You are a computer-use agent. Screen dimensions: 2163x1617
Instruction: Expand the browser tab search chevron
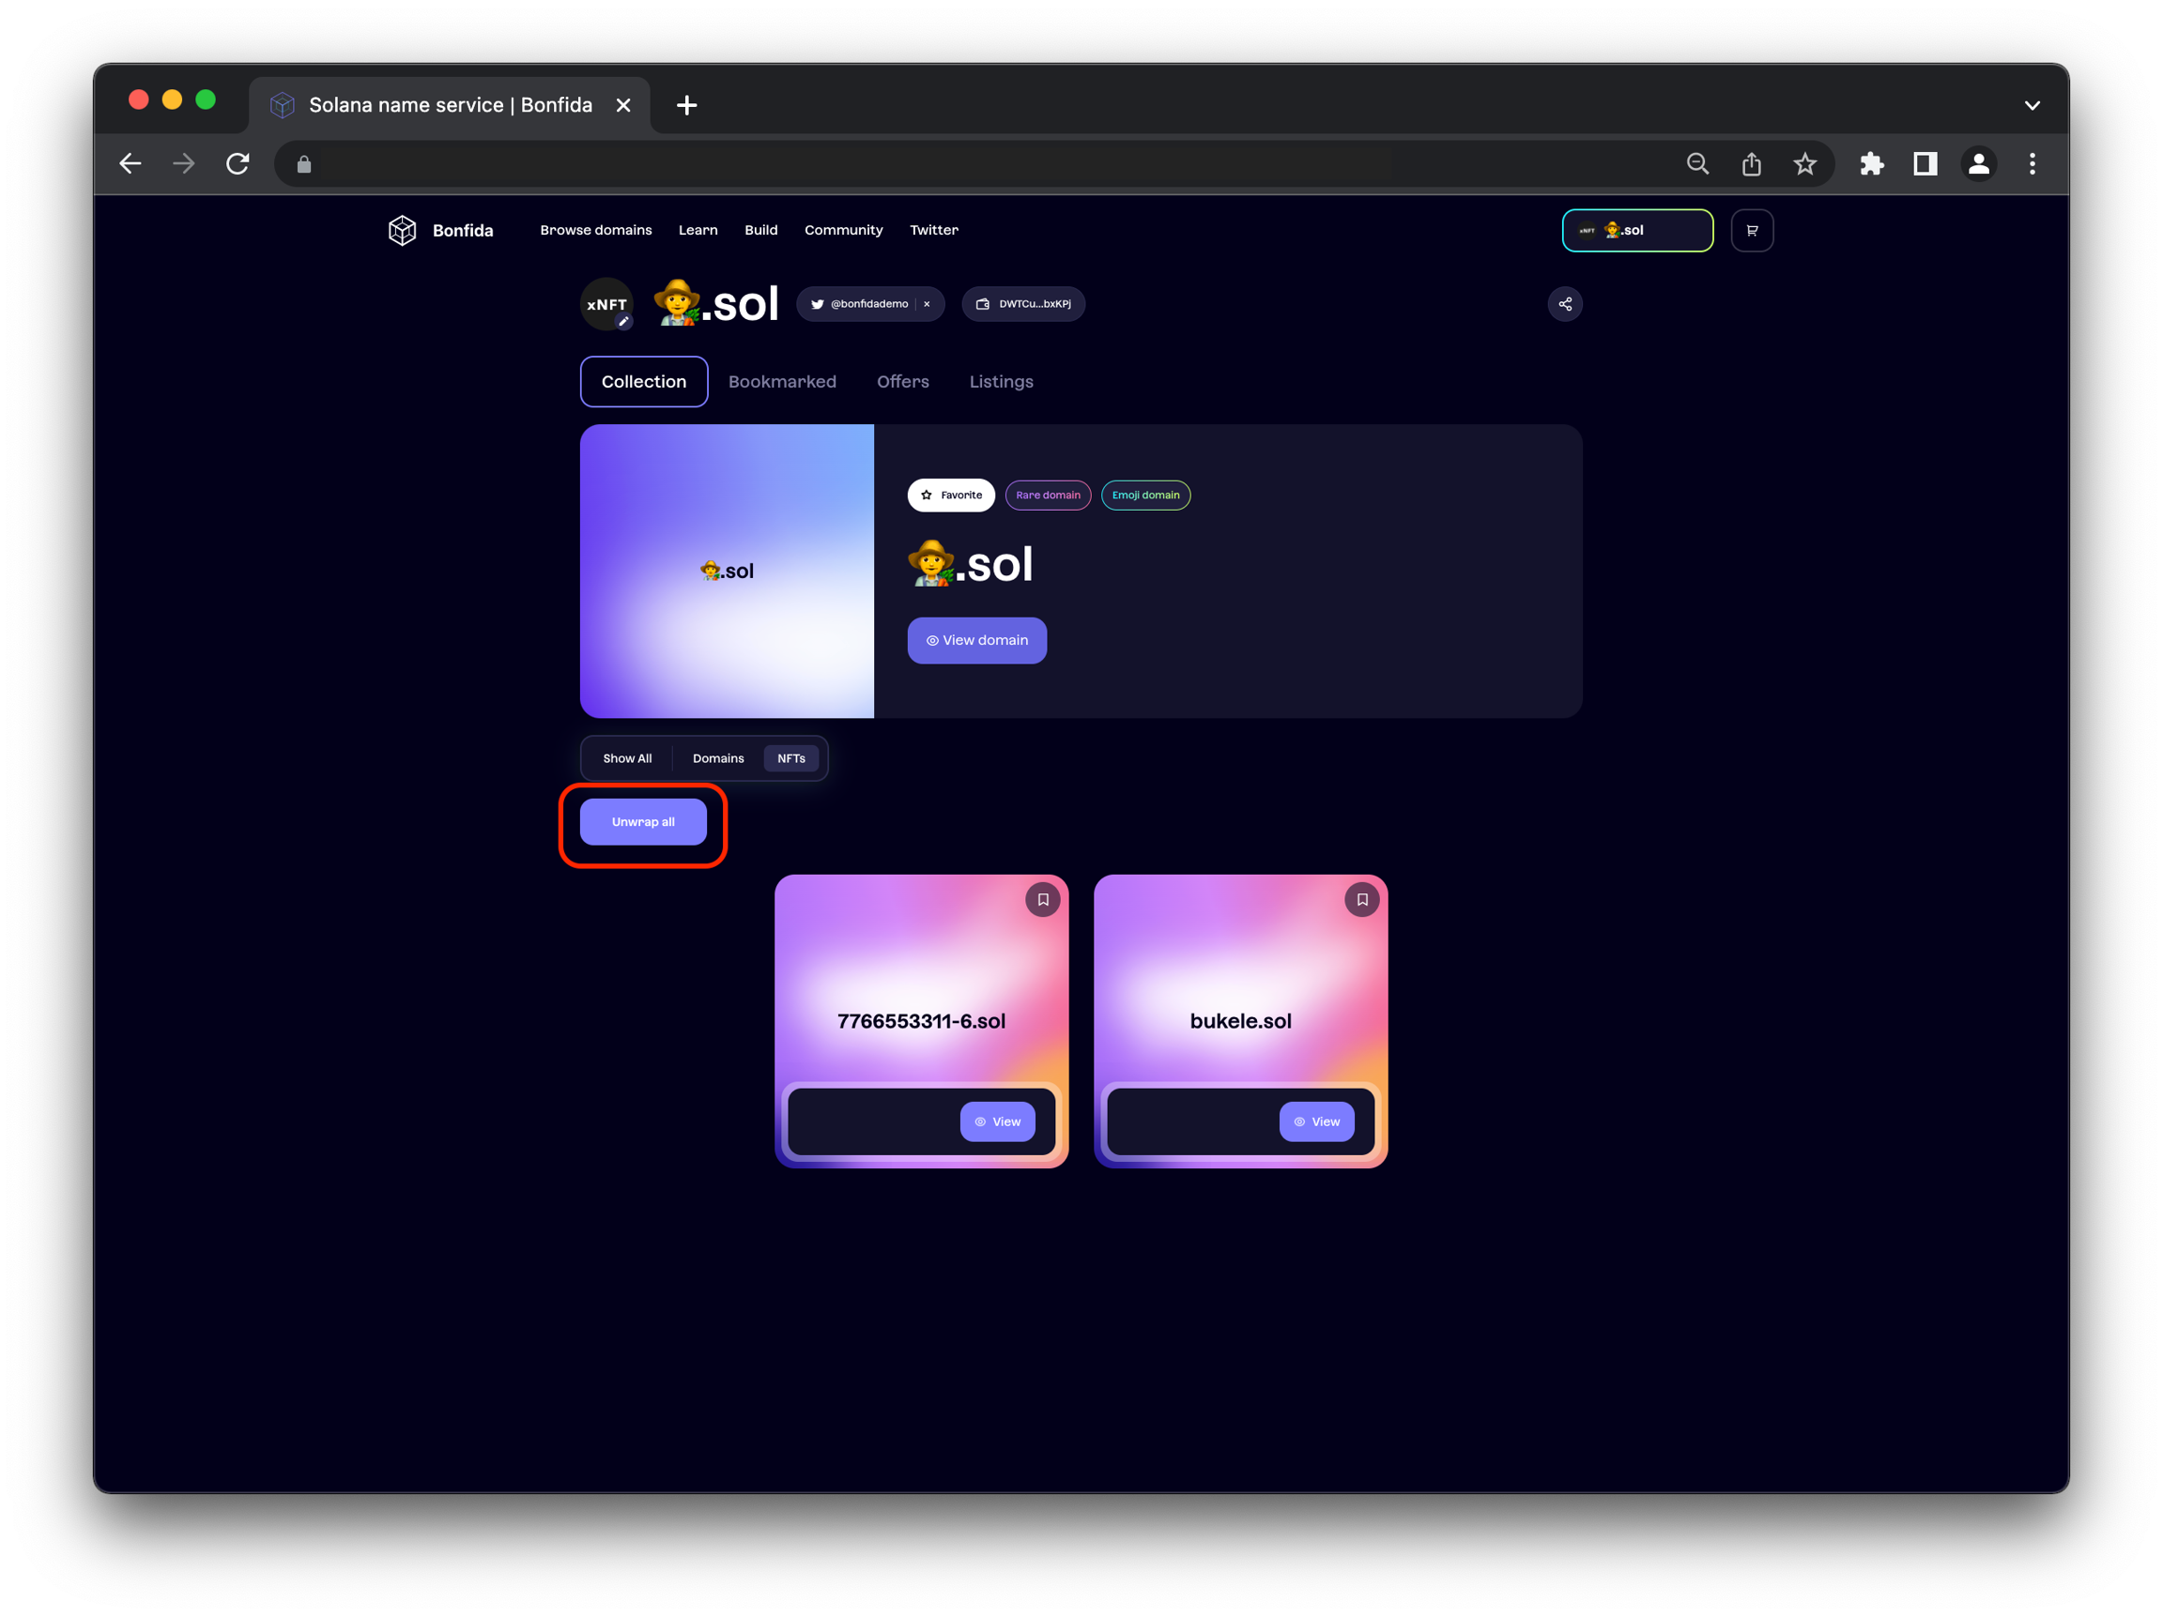(x=2031, y=106)
